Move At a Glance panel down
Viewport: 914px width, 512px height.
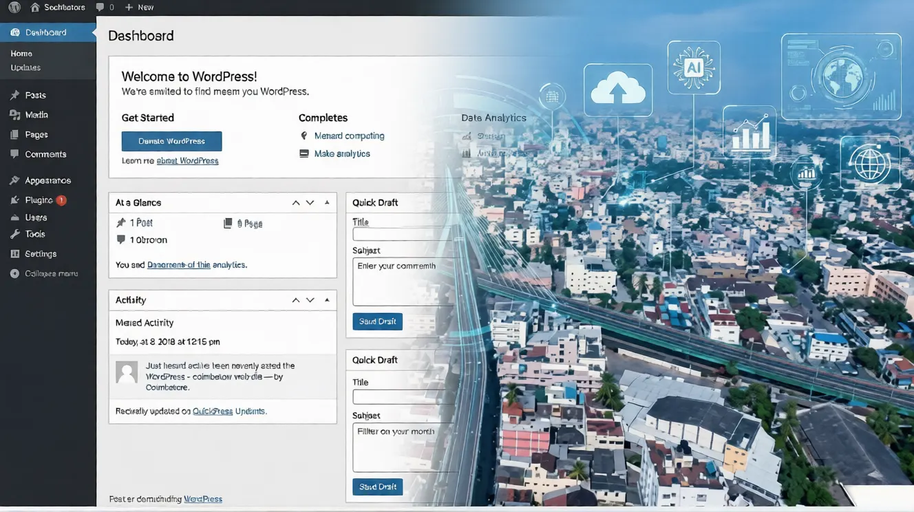click(x=310, y=203)
